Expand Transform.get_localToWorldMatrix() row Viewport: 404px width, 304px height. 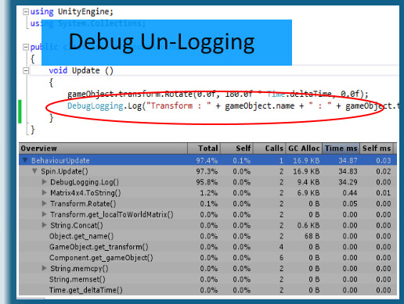(x=45, y=214)
